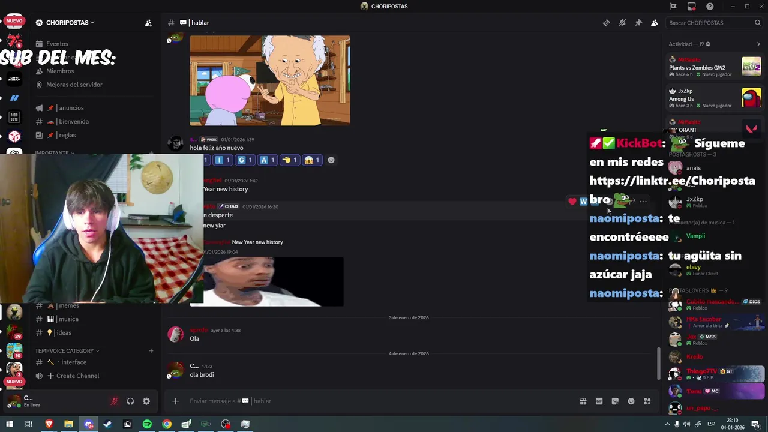Open the Among Us activity card
768x432 pixels.
click(715, 98)
